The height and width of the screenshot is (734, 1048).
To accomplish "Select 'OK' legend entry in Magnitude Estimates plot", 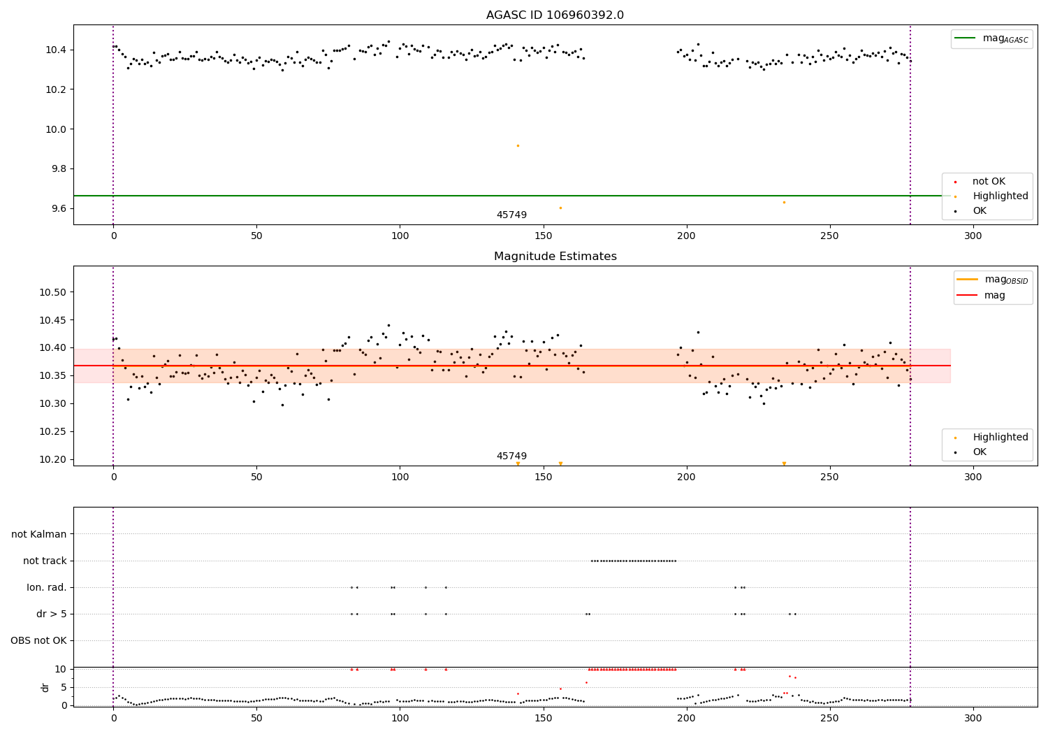I will (980, 452).
